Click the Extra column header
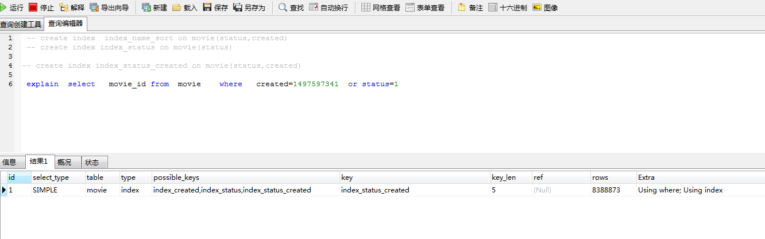The height and width of the screenshot is (239, 765). click(x=701, y=178)
